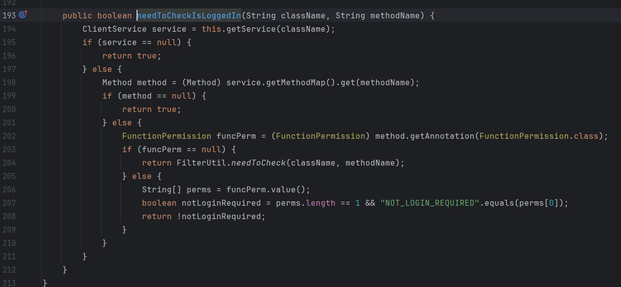Click the return true statement on line 200
The width and height of the screenshot is (621, 287).
(x=151, y=109)
